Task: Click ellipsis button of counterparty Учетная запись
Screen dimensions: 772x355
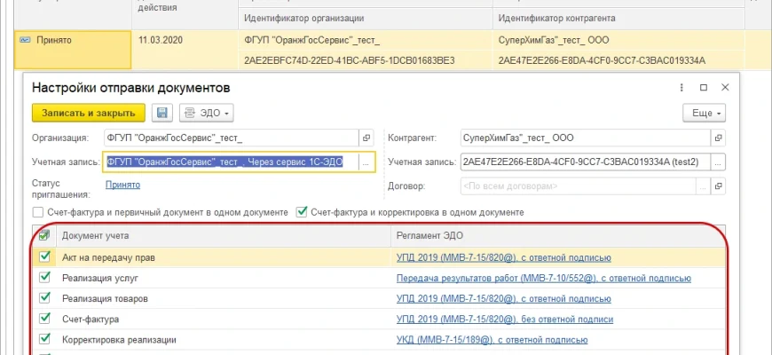Action: click(x=719, y=162)
